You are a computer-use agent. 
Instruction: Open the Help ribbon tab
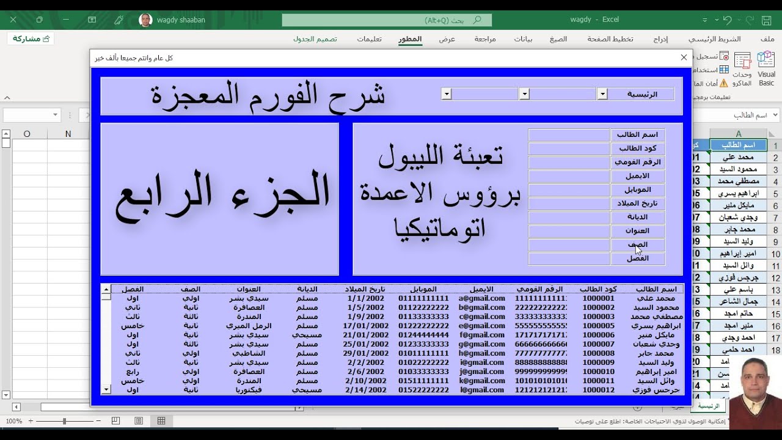(369, 39)
